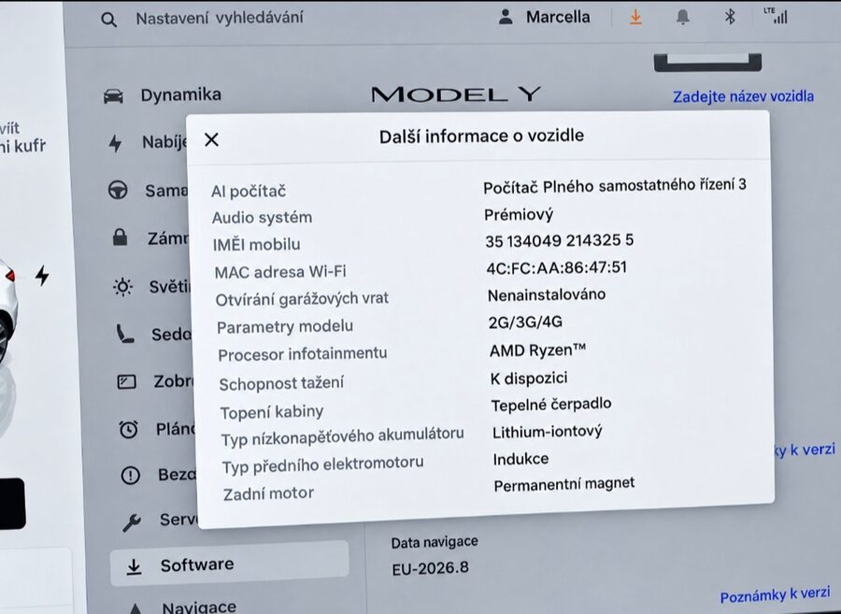Tap the Bluetooth status icon
The width and height of the screenshot is (841, 614).
(x=730, y=17)
